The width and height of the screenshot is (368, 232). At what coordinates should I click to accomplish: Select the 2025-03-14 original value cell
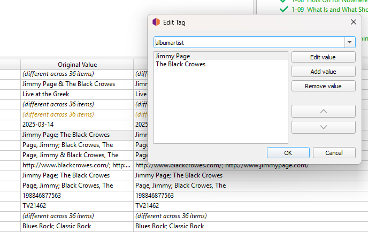pyautogui.click(x=77, y=125)
